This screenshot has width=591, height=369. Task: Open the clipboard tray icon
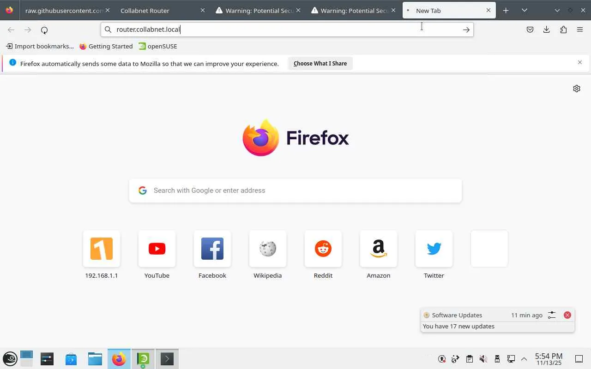coord(470,359)
